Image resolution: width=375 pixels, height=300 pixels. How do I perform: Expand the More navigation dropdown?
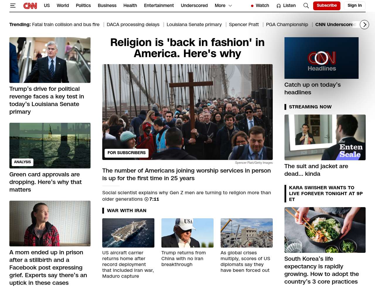(x=223, y=6)
